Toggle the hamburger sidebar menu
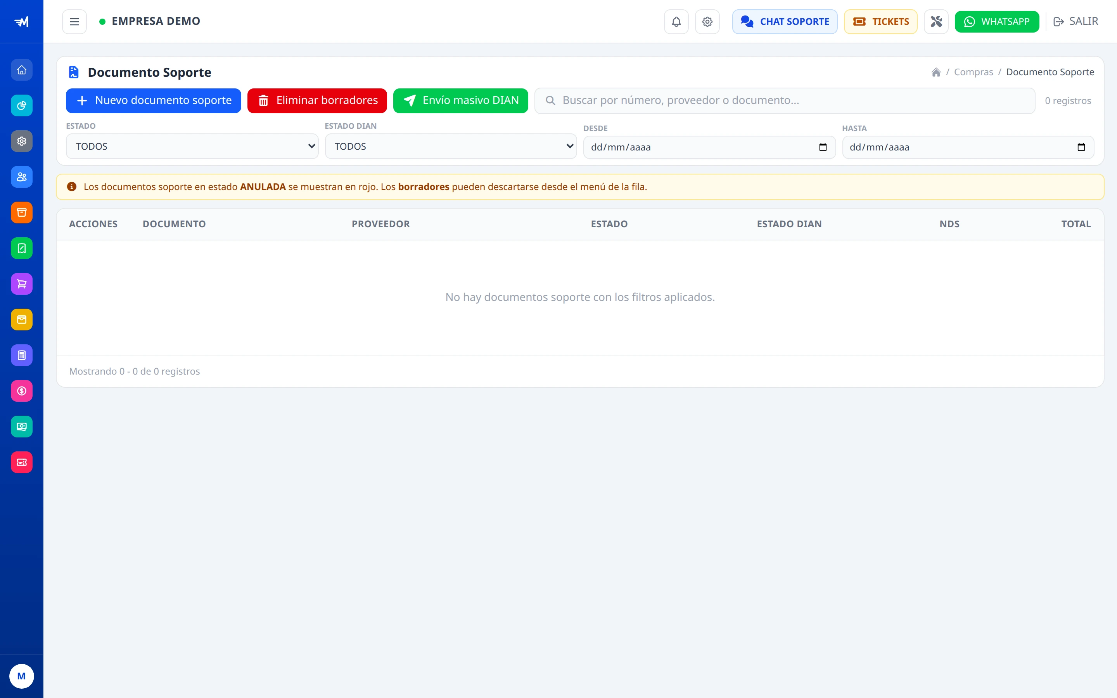Viewport: 1117px width, 698px height. 74,22
